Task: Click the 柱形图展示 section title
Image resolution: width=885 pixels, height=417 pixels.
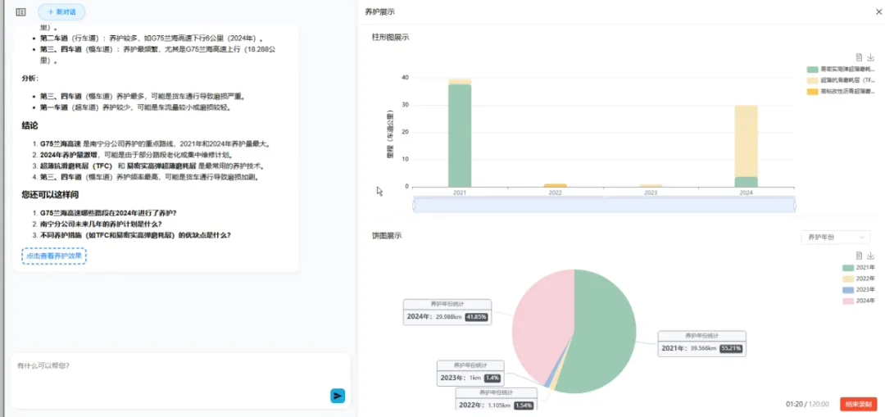Action: coord(390,37)
